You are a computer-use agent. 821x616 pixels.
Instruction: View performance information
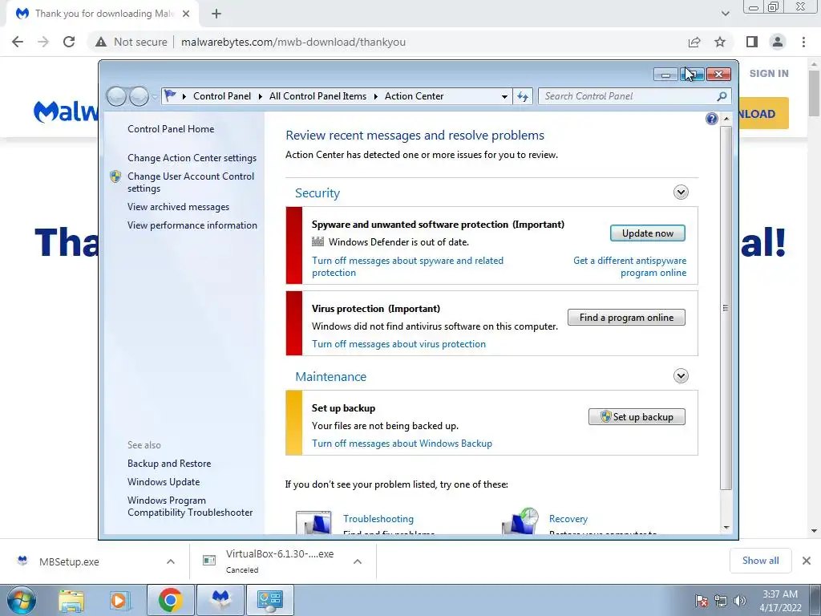192,225
